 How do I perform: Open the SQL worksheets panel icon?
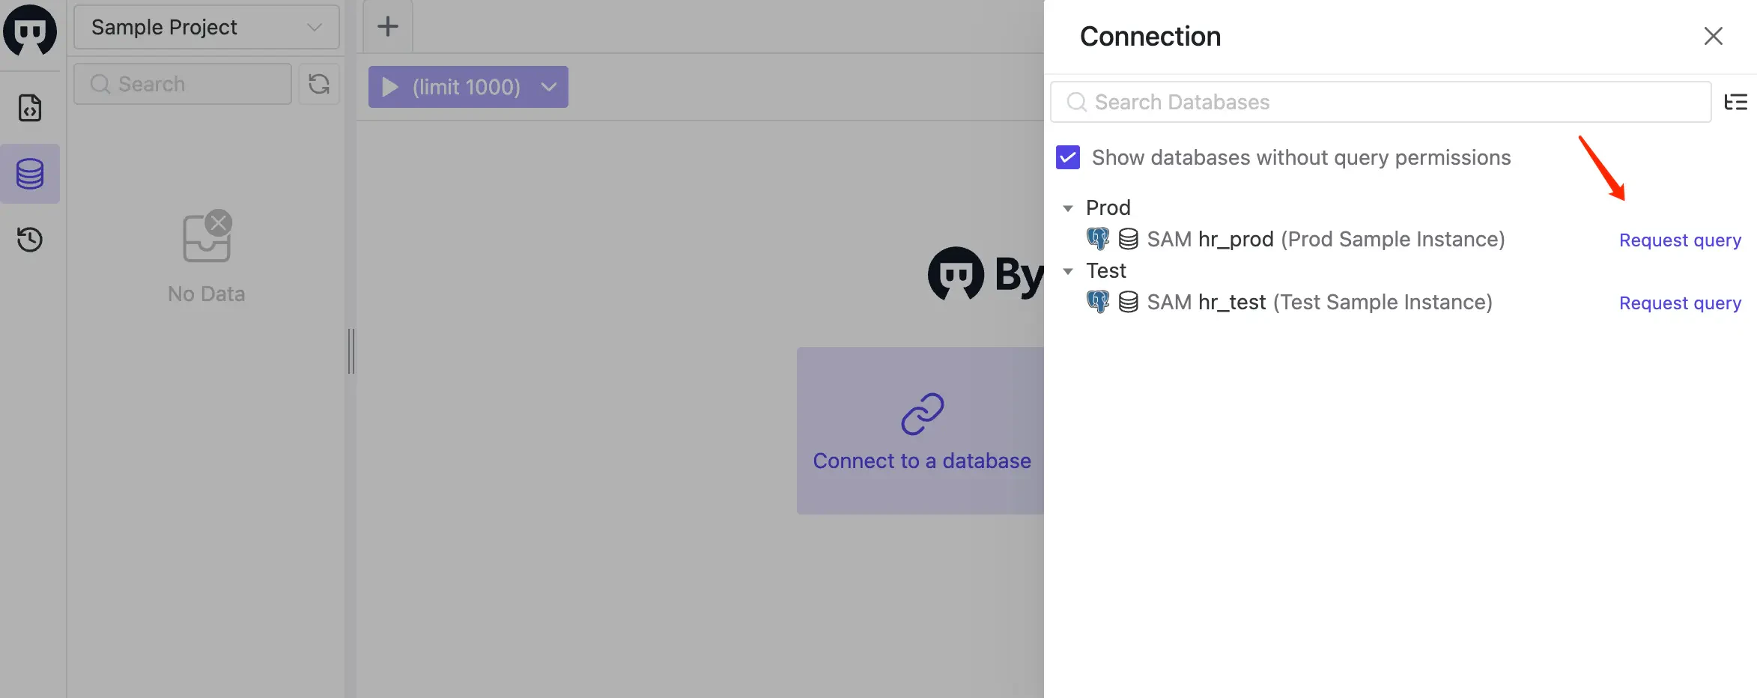tap(30, 108)
